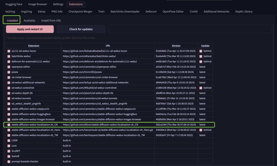Image resolution: width=277 pixels, height=166 pixels.
Task: Toggle localization-zh_Hans extension checkbox
Action: (x=9, y=130)
